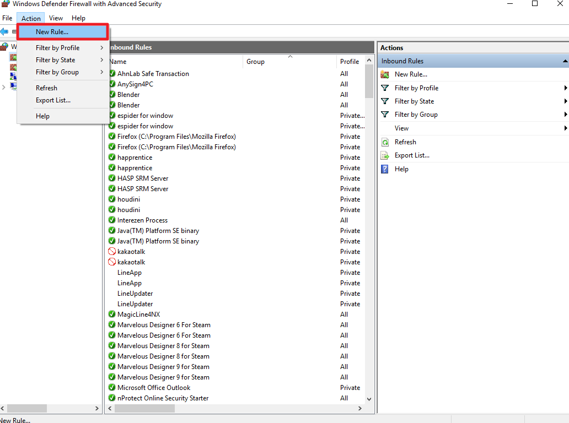569x423 pixels.
Task: Sort rules by the Group column header
Action: pos(289,62)
